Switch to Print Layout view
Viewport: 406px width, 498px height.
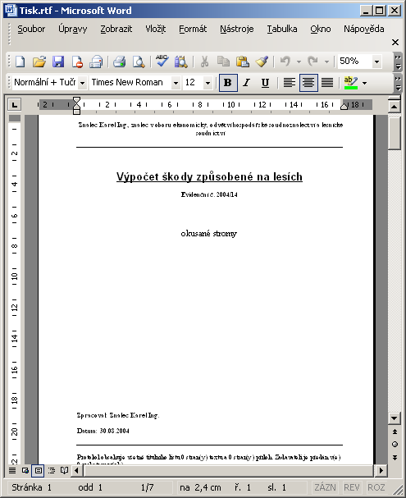click(38, 470)
